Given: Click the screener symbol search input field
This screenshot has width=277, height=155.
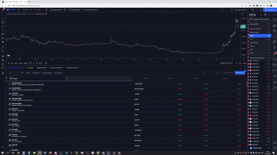Looking at the screenshot, I should pyautogui.click(x=98, y=78).
